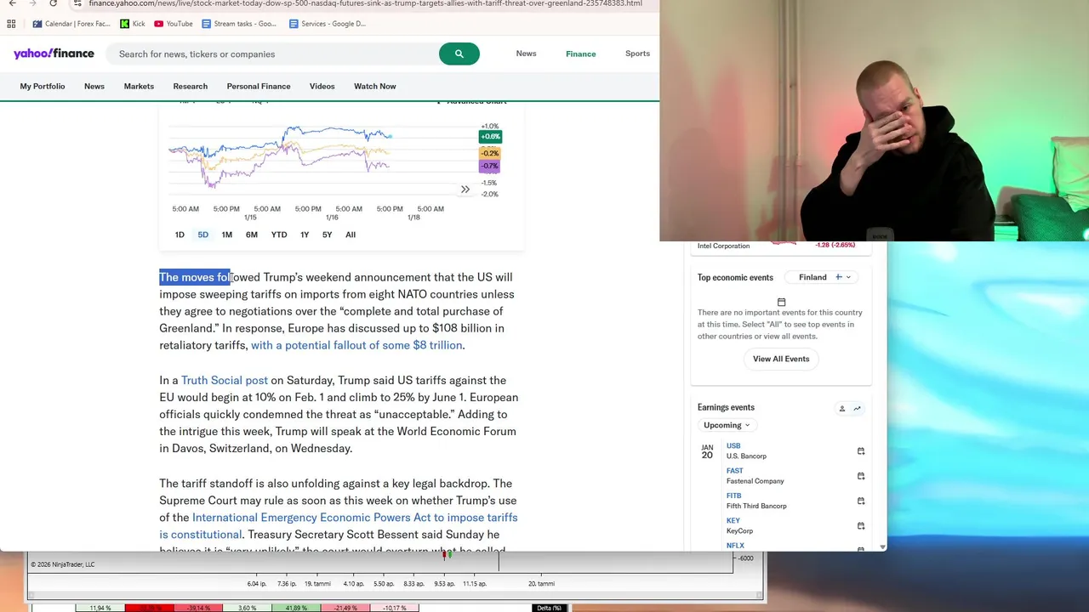Expand Upcoming earnings dropdown

[x=727, y=425]
